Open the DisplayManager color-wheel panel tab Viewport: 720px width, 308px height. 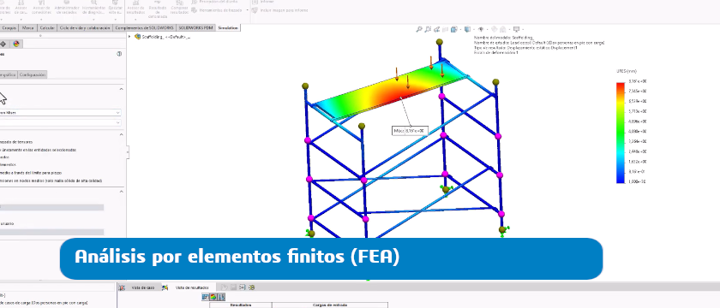click(16, 44)
